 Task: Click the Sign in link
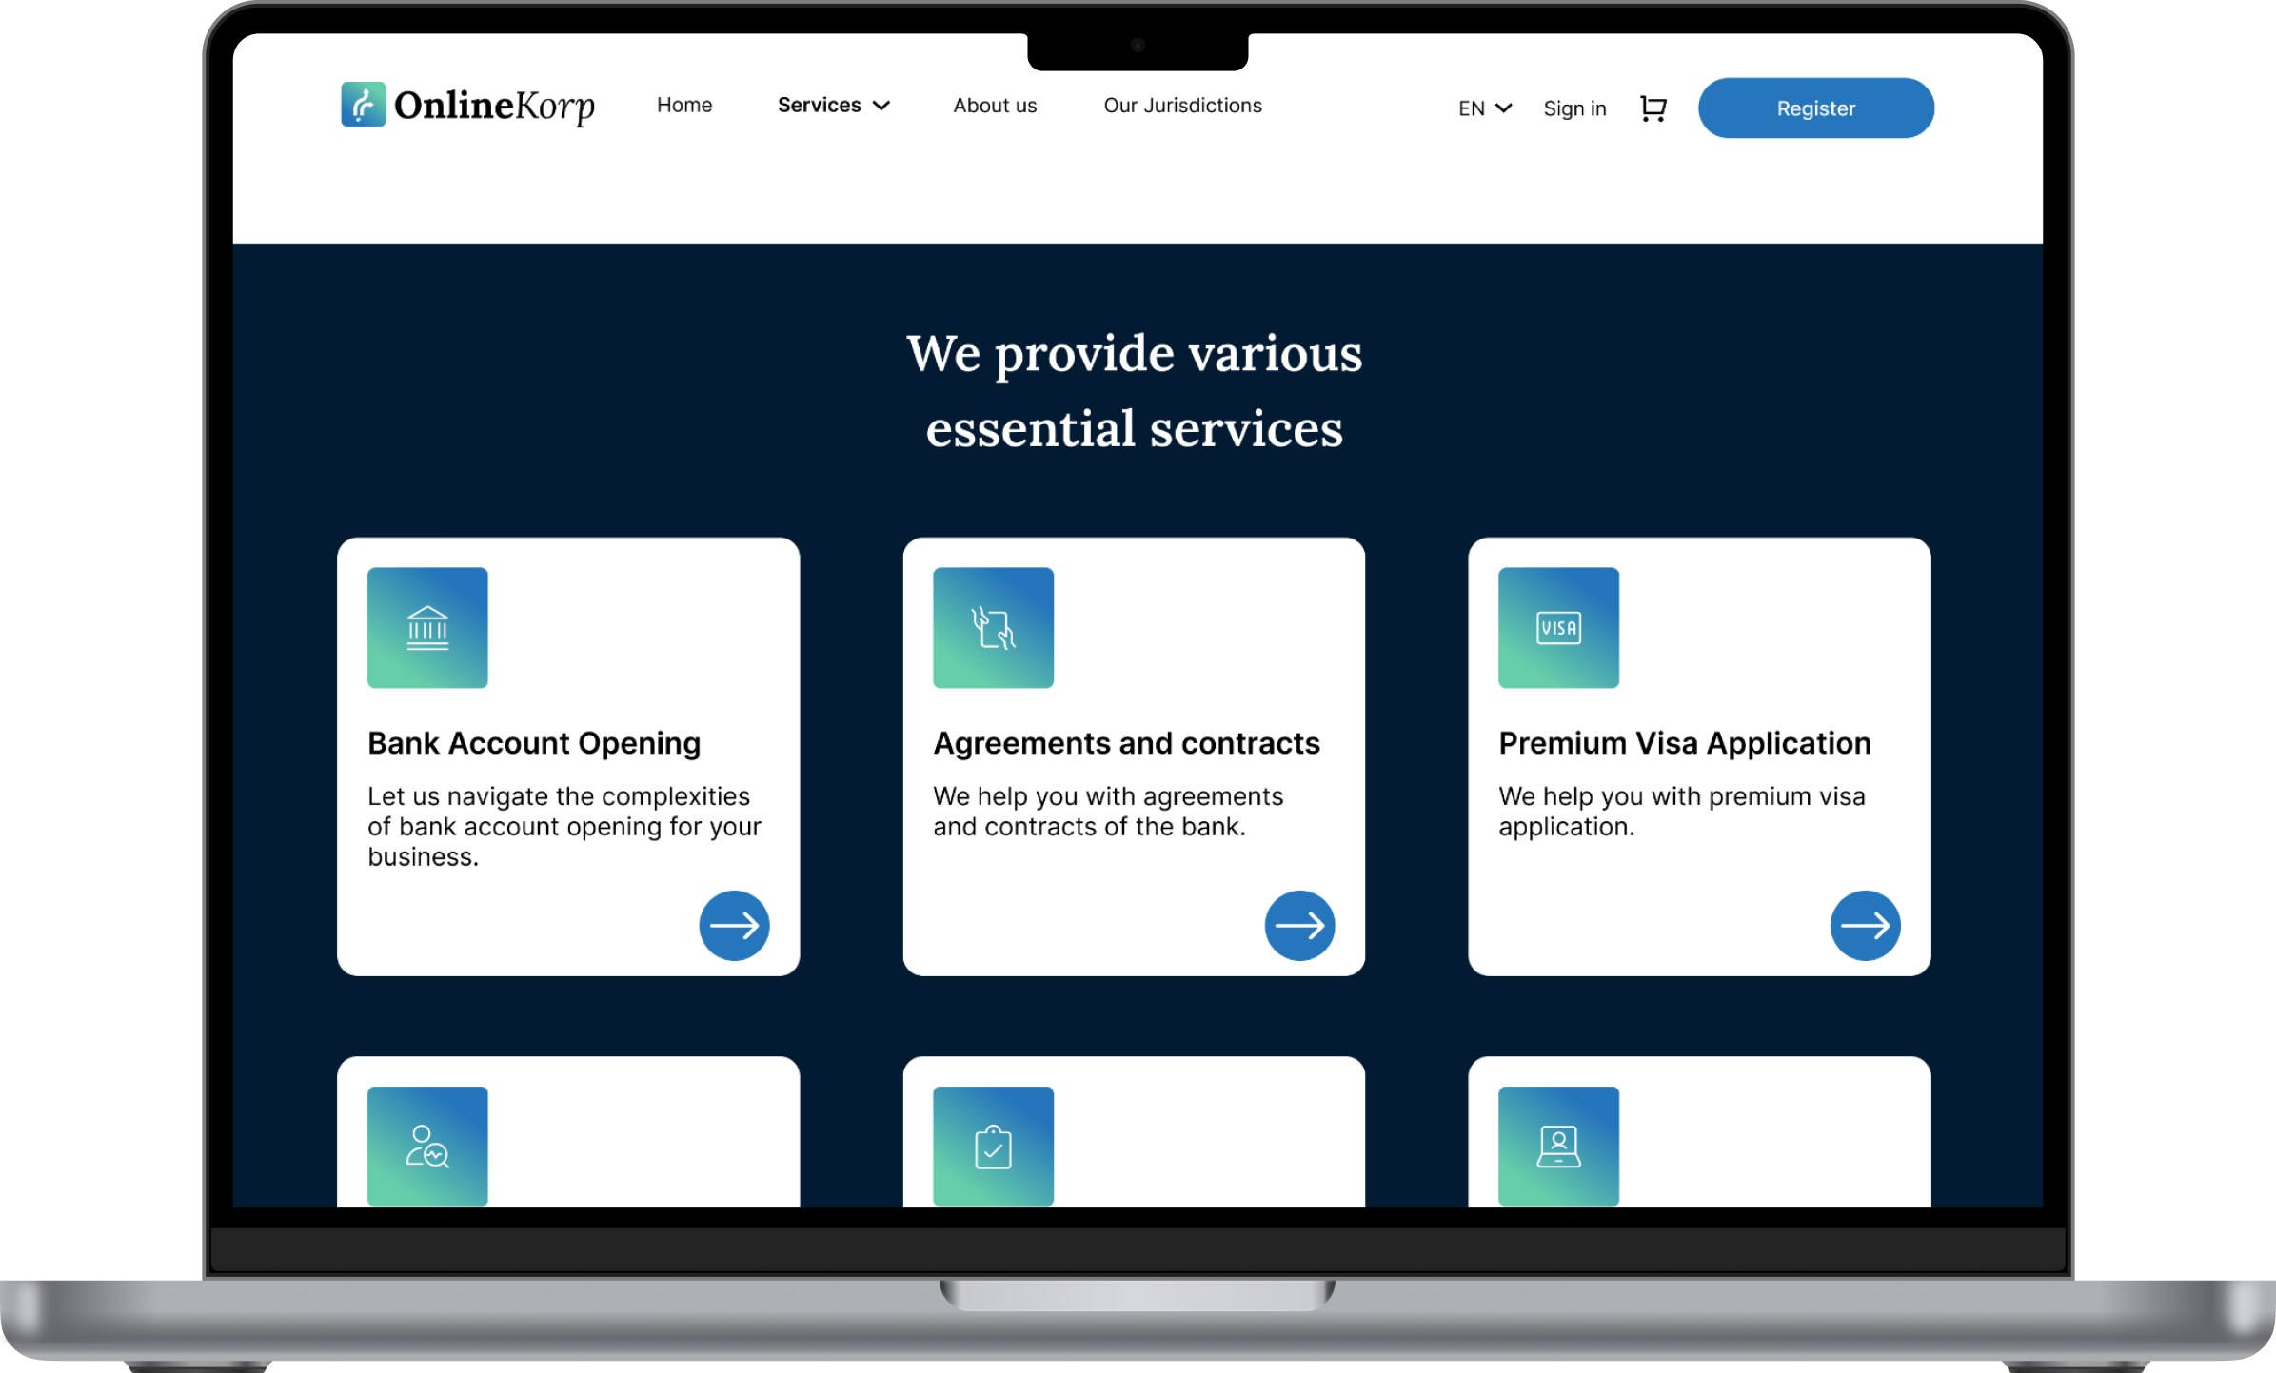[1574, 108]
